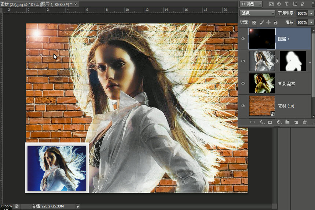The height and width of the screenshot is (210, 315).
Task: Lock position move-arrows icon
Action: coord(268,22)
